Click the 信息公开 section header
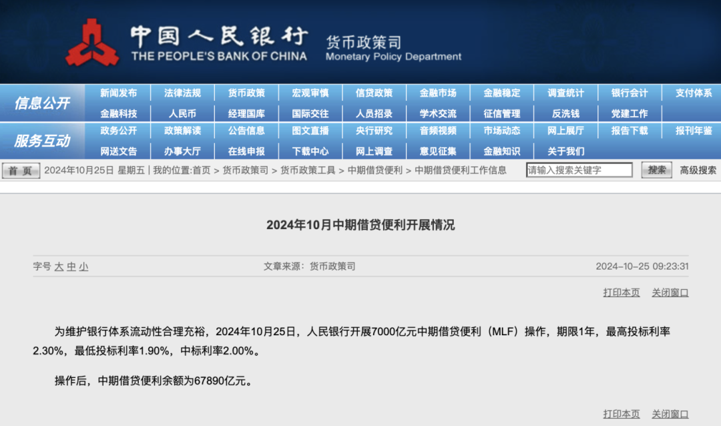 [x=42, y=103]
